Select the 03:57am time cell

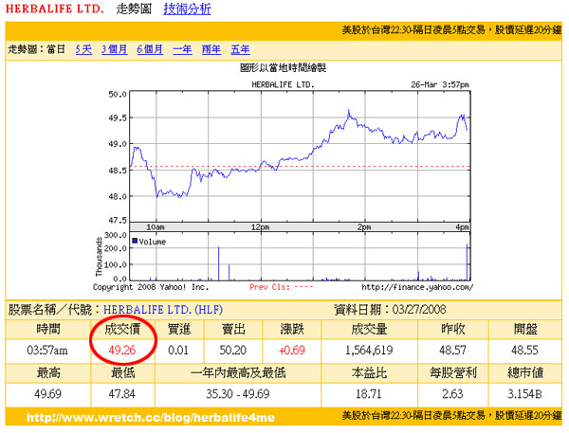pos(47,351)
